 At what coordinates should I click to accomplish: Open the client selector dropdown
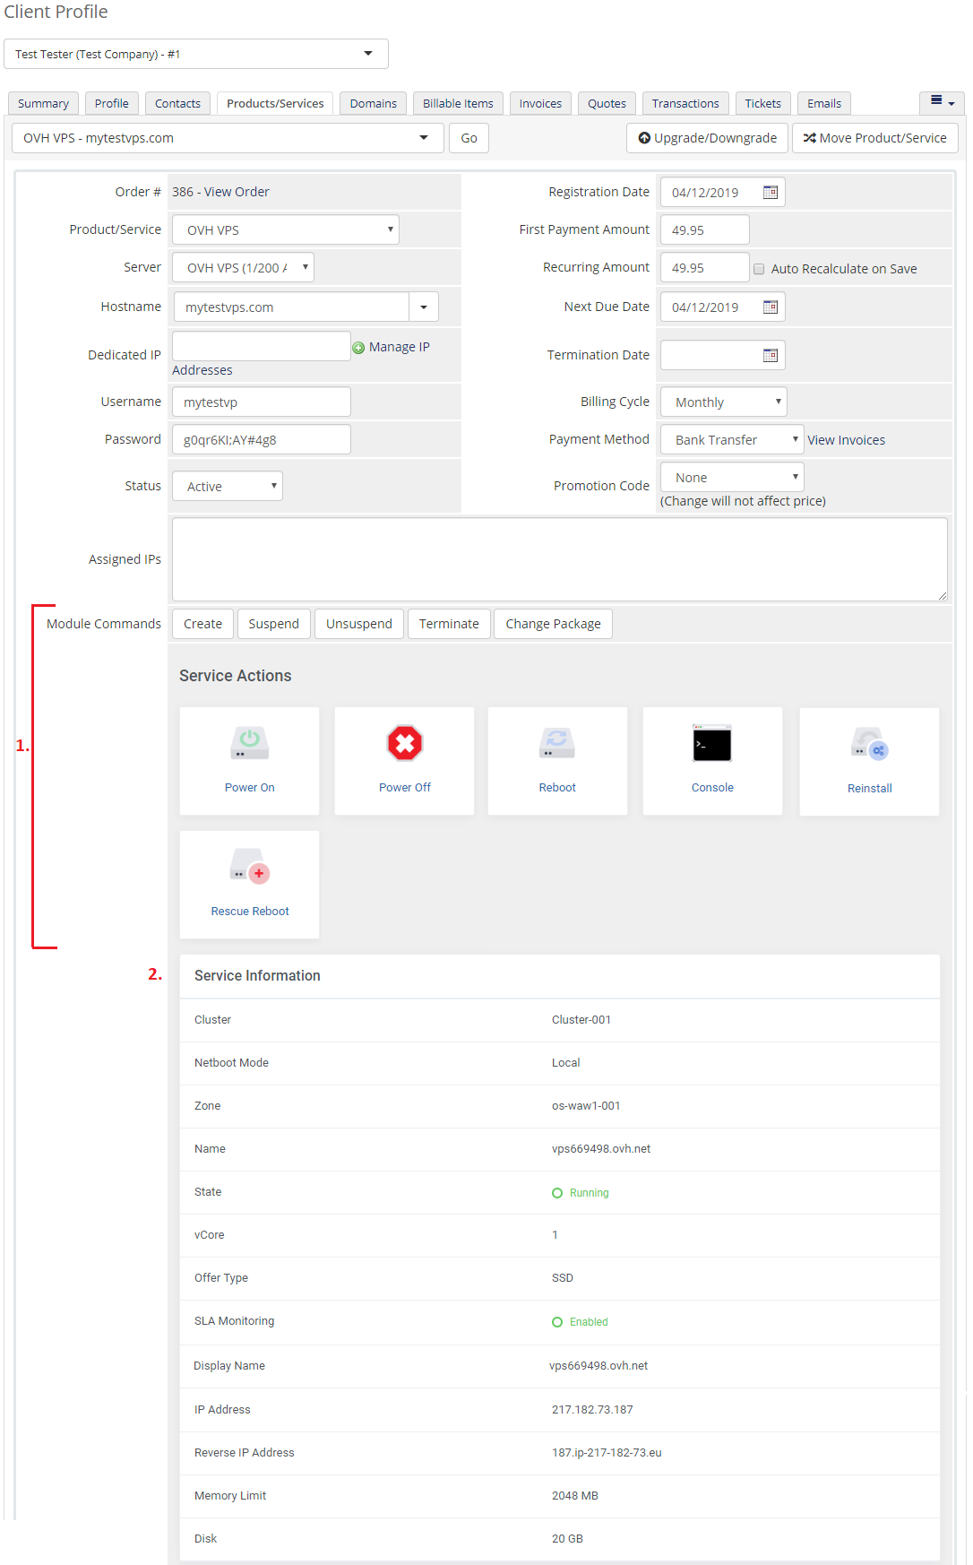[196, 54]
